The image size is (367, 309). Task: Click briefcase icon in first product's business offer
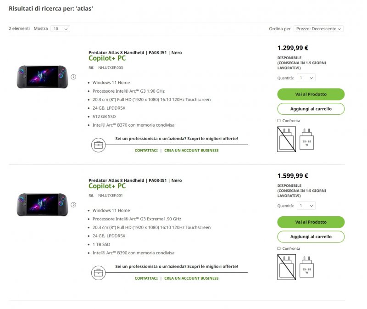click(x=98, y=145)
